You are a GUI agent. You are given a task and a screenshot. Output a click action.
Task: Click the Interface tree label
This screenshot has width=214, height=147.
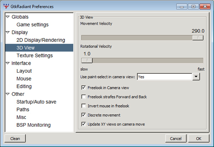coord(21,63)
